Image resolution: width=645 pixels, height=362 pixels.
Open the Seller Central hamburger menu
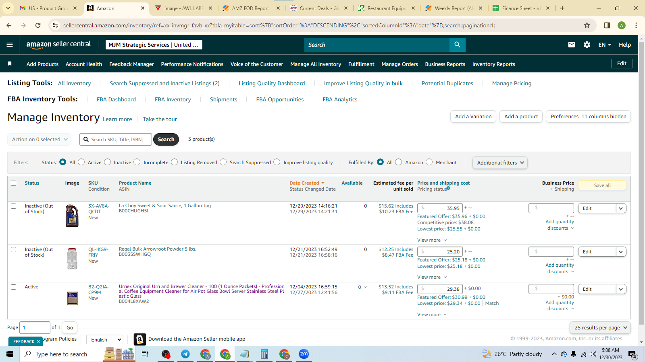point(10,45)
